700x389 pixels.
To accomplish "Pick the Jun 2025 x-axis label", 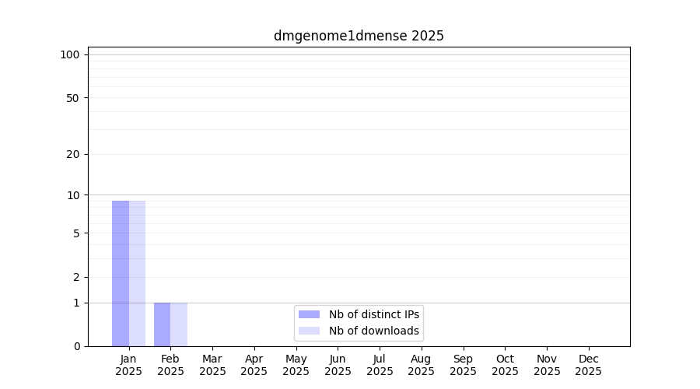I will pos(338,365).
